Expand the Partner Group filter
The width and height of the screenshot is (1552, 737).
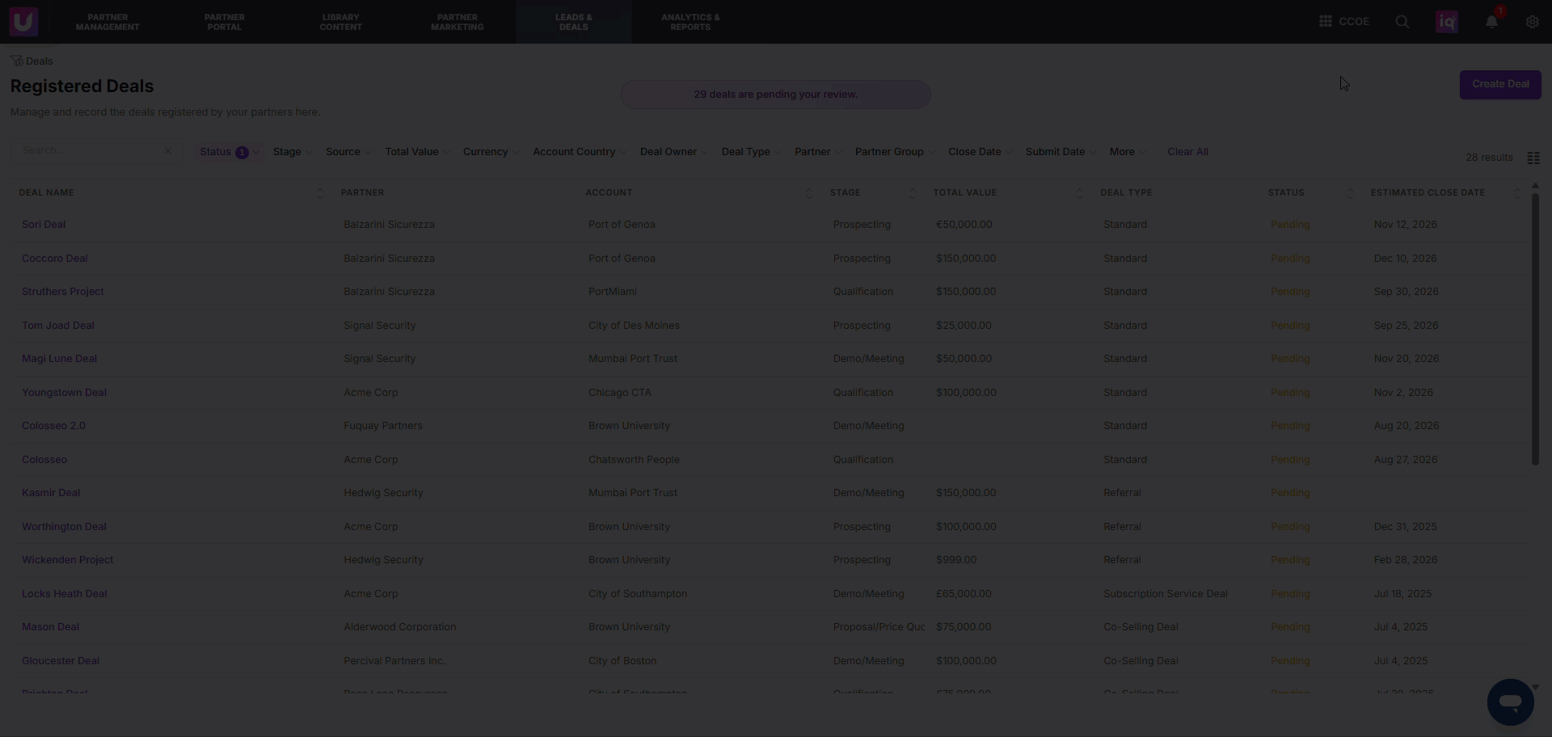(895, 152)
